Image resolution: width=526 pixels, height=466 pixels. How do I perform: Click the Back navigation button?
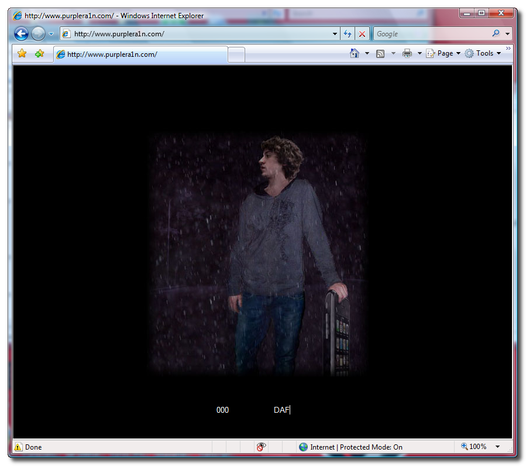[x=21, y=34]
